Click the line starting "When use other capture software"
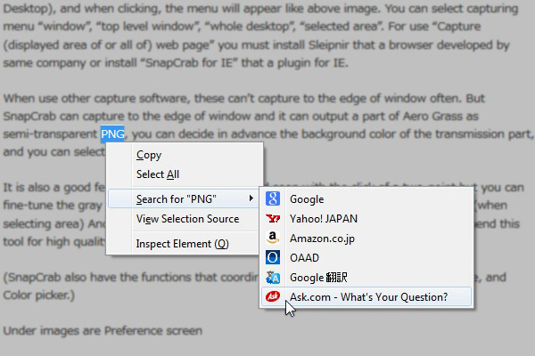The width and height of the screenshot is (535, 356). 244,99
